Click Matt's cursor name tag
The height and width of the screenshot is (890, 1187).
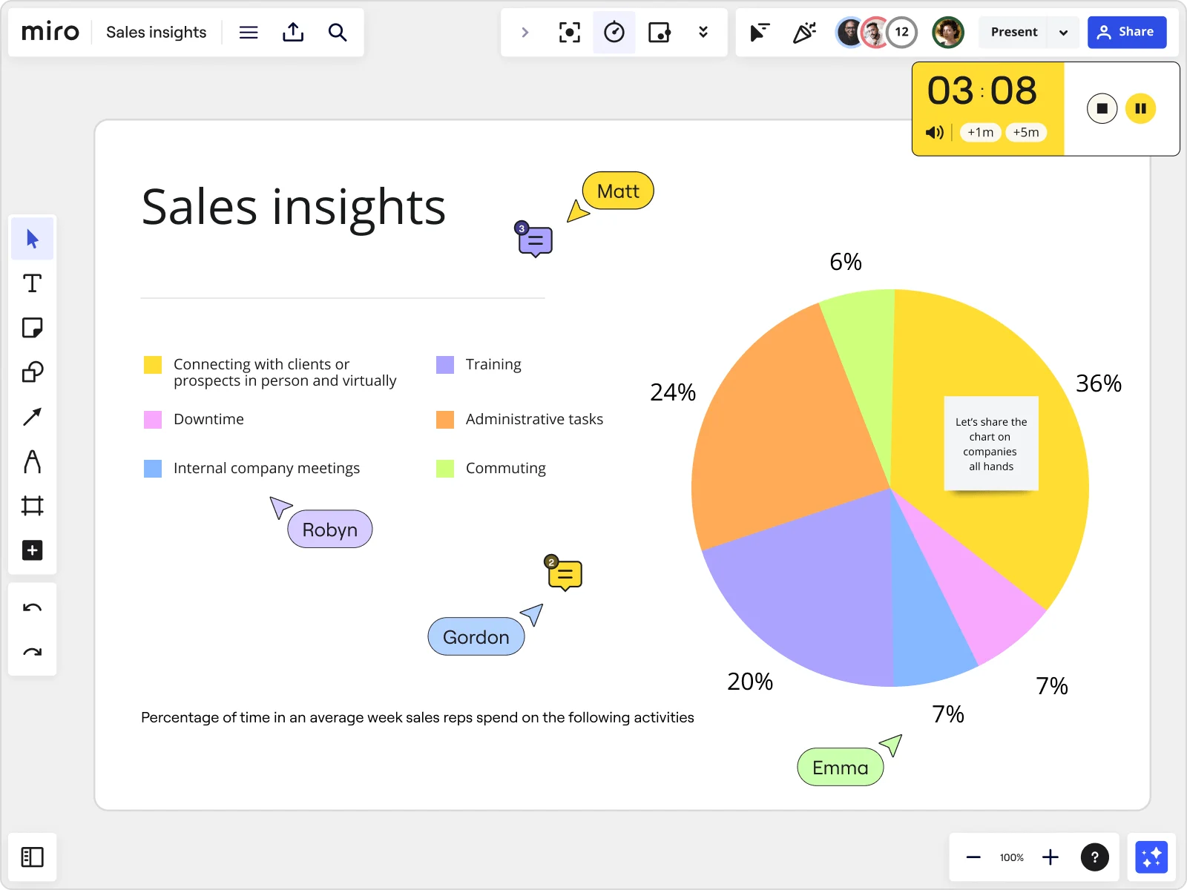[618, 191]
